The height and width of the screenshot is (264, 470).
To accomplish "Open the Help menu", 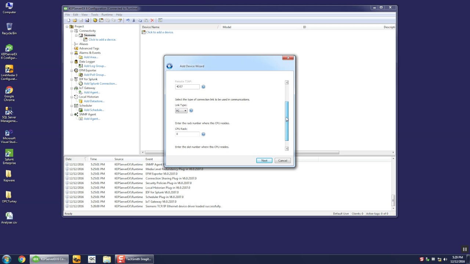I will tap(119, 15).
